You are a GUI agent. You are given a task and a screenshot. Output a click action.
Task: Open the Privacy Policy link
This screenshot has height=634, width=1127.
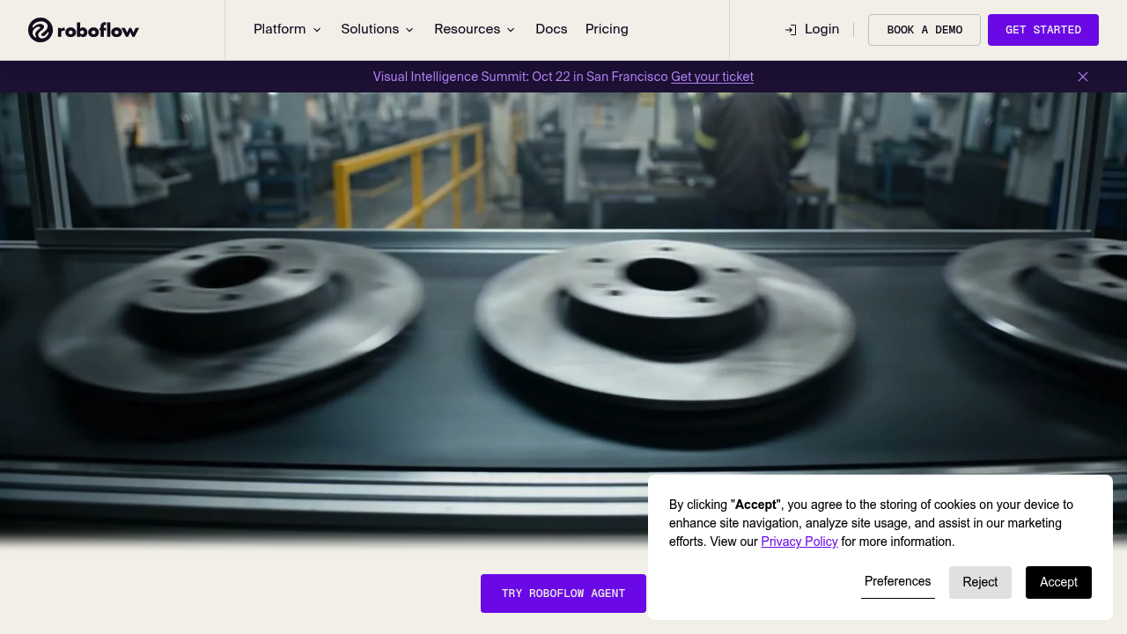[799, 542]
